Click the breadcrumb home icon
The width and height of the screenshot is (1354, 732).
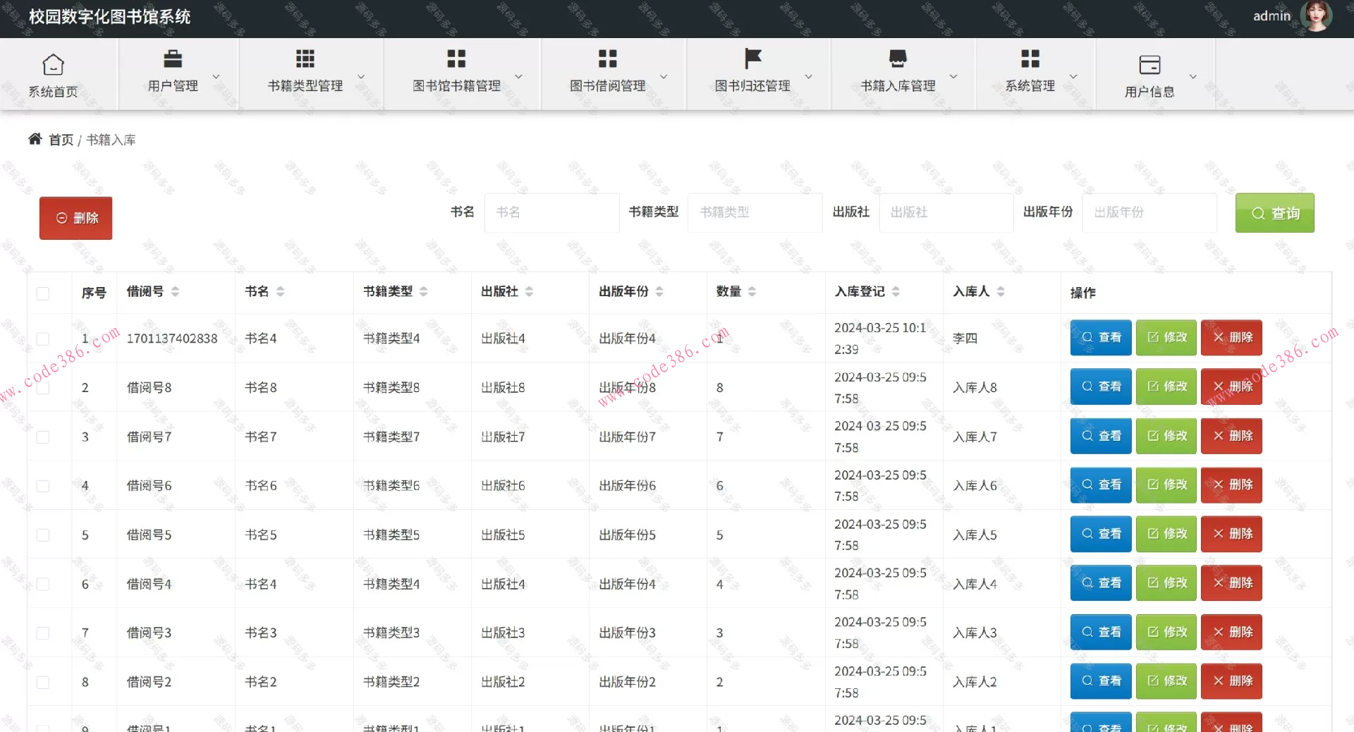pyautogui.click(x=35, y=139)
